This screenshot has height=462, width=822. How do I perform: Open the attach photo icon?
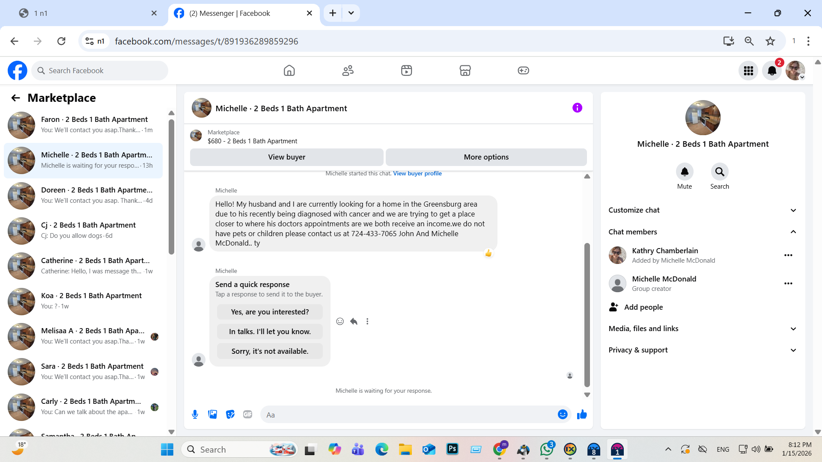click(x=213, y=415)
